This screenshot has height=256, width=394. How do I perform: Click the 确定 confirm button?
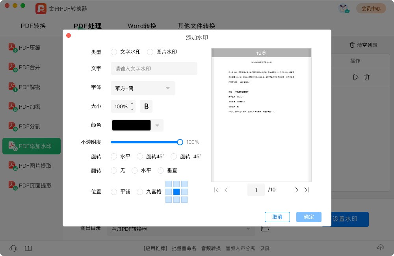tap(309, 217)
